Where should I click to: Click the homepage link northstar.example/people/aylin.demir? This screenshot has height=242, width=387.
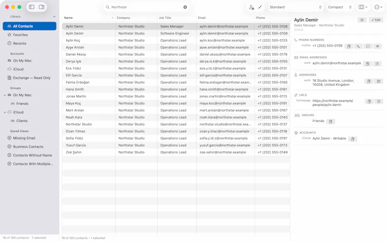[333, 103]
